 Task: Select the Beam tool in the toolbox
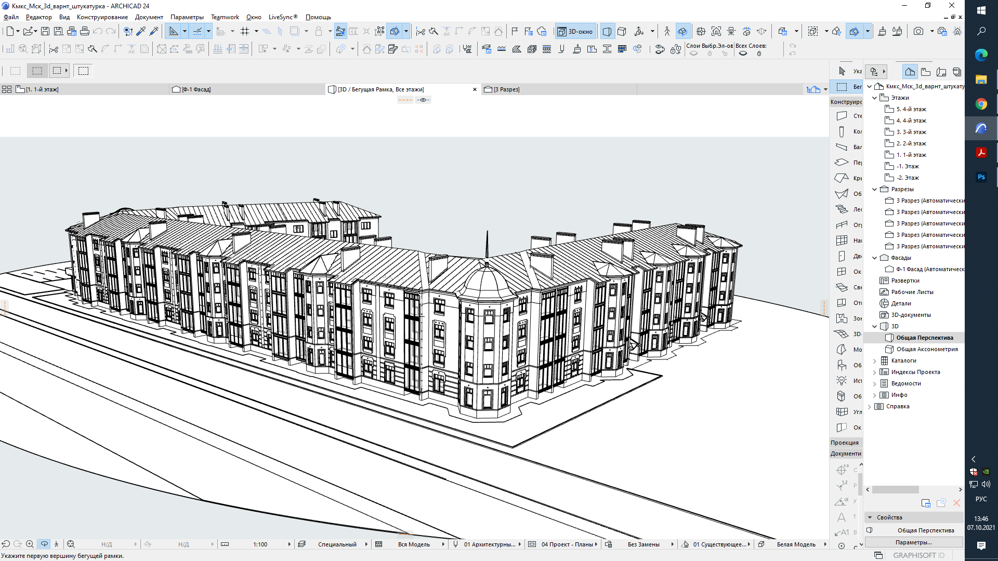[846, 147]
